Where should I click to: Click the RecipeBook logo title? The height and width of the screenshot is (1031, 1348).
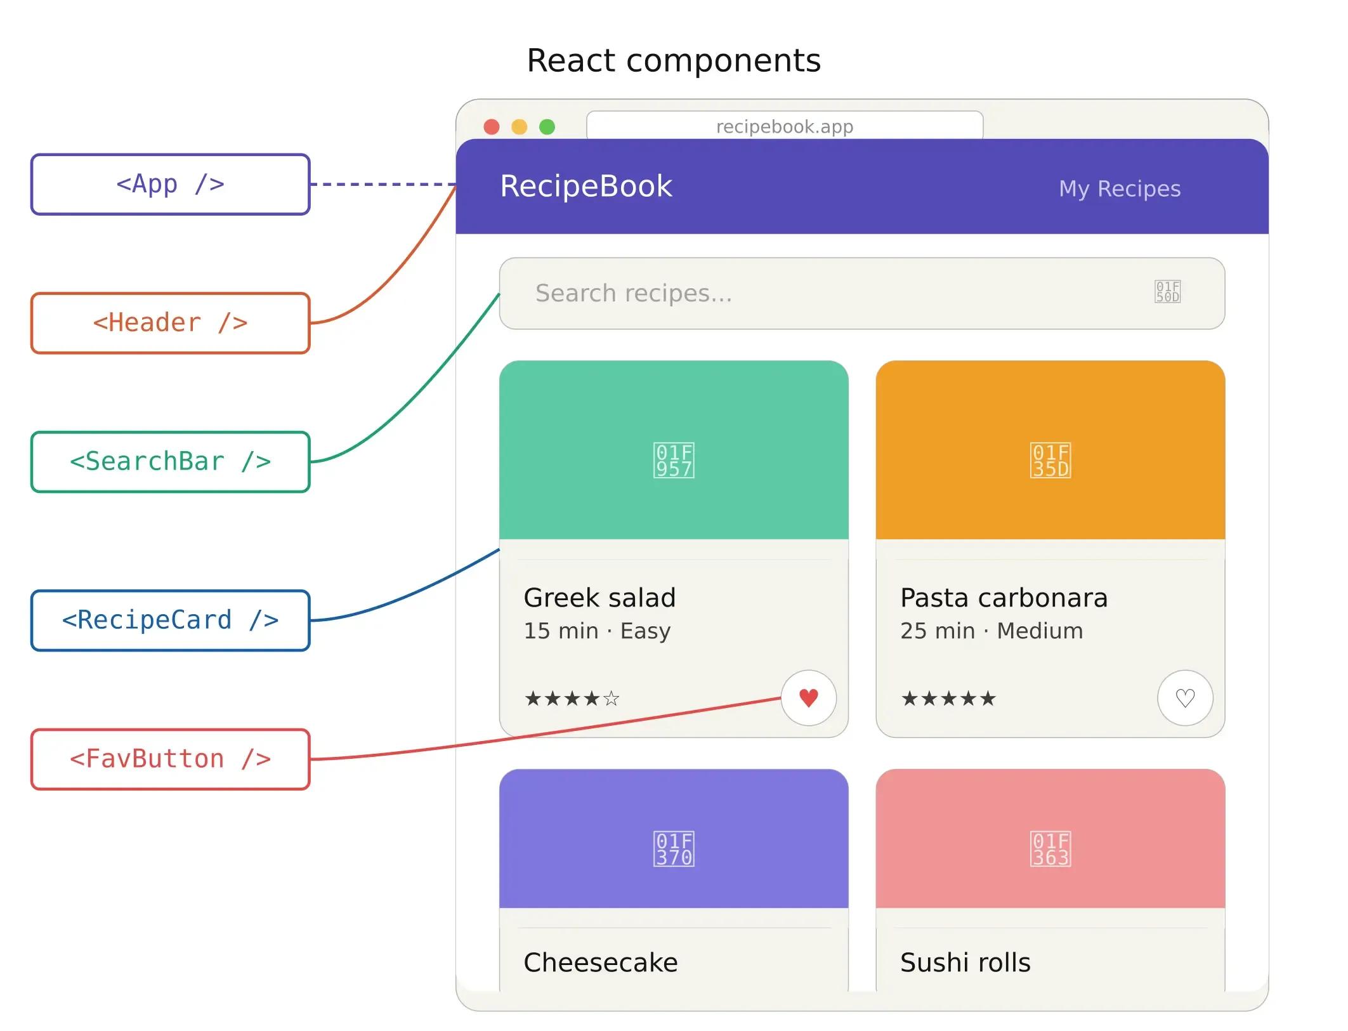coord(586,187)
